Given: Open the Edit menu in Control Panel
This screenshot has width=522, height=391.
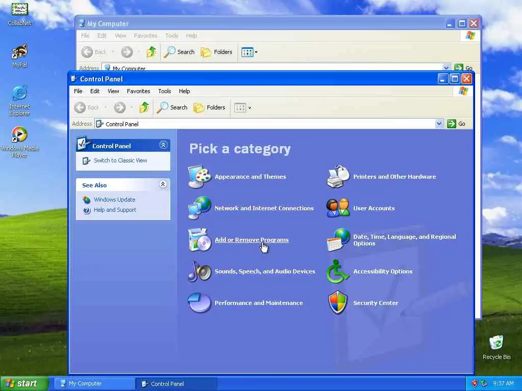Looking at the screenshot, I should pos(95,91).
